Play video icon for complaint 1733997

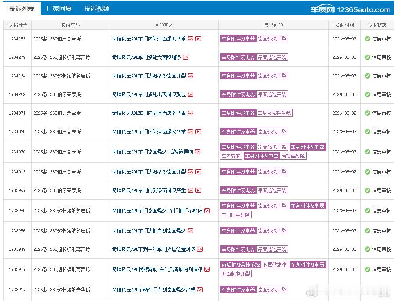pyautogui.click(x=198, y=190)
